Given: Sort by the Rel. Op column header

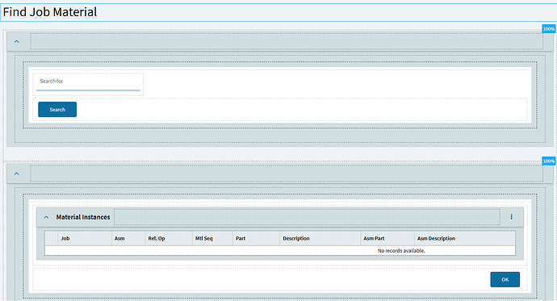Looking at the screenshot, I should 169,239.
